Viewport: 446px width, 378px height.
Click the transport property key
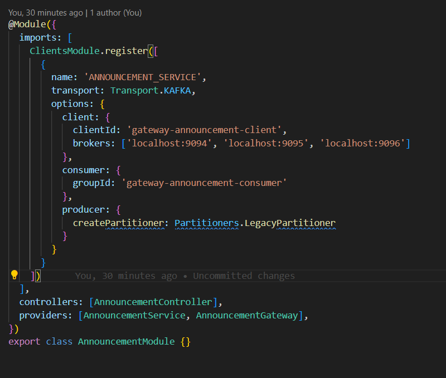[75, 91]
